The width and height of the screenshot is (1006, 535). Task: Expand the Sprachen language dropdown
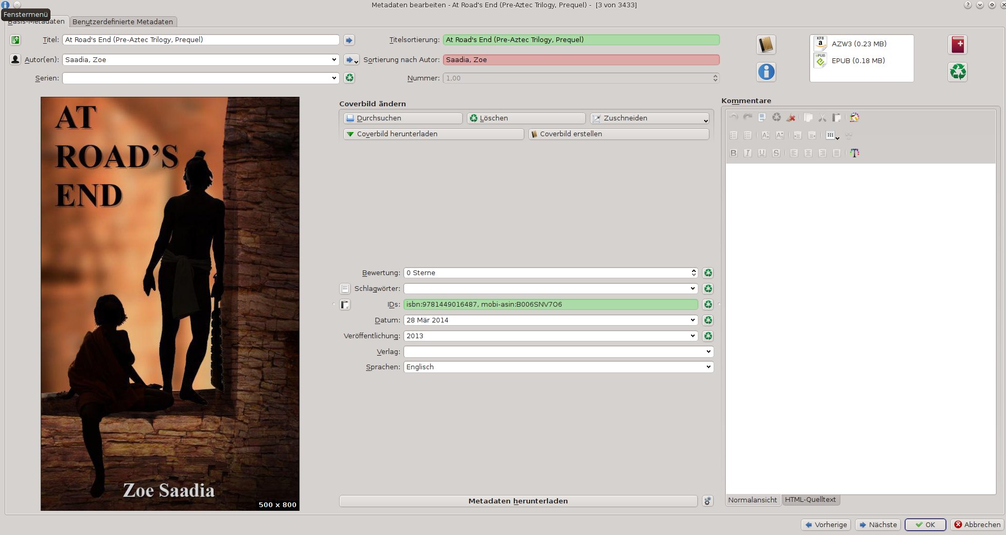(708, 367)
